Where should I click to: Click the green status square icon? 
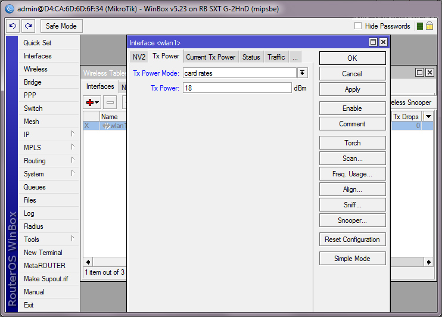click(x=420, y=26)
